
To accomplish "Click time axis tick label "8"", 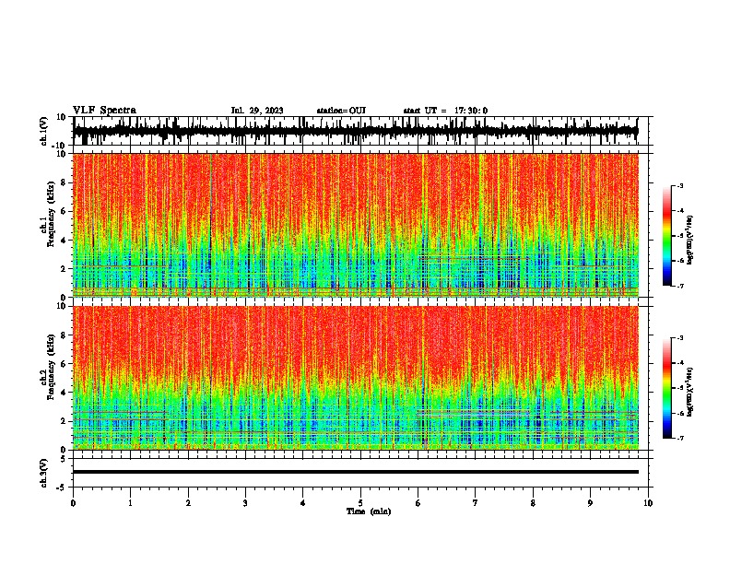I will [x=533, y=503].
